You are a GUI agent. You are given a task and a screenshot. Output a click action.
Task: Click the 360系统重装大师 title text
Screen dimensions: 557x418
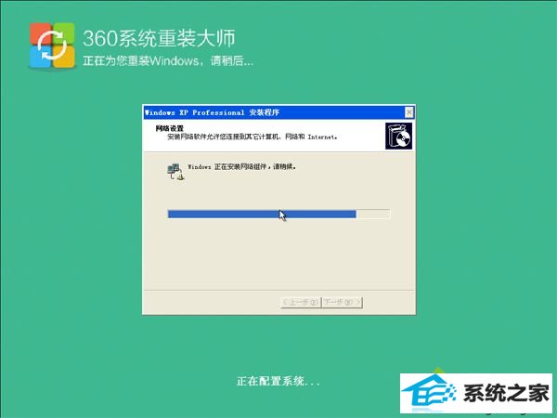159,38
